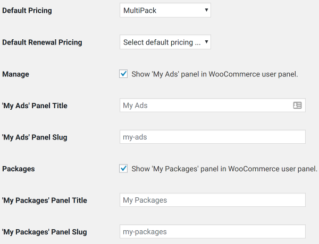This screenshot has width=319, height=244.
Task: Click the 'My Packages' Panel Slug label
Action: point(45,232)
